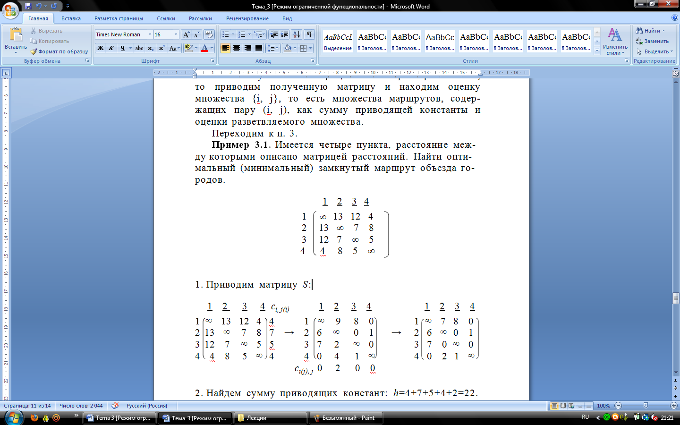Open Select (Выделить) dropdown
This screenshot has height=425, width=680.
coord(654,51)
